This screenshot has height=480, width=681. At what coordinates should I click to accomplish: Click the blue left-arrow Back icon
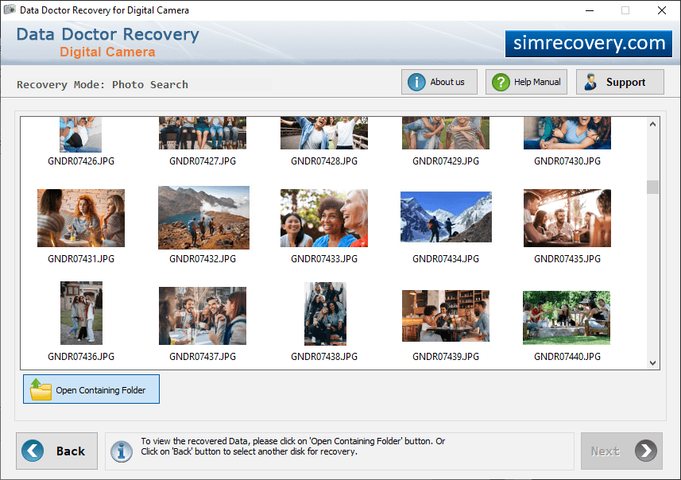tap(33, 451)
